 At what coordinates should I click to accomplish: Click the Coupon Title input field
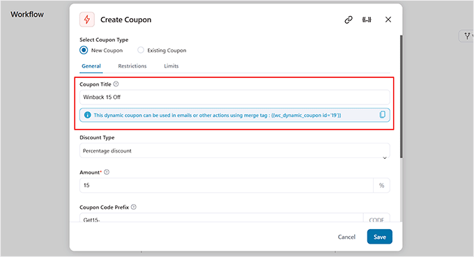pos(235,98)
